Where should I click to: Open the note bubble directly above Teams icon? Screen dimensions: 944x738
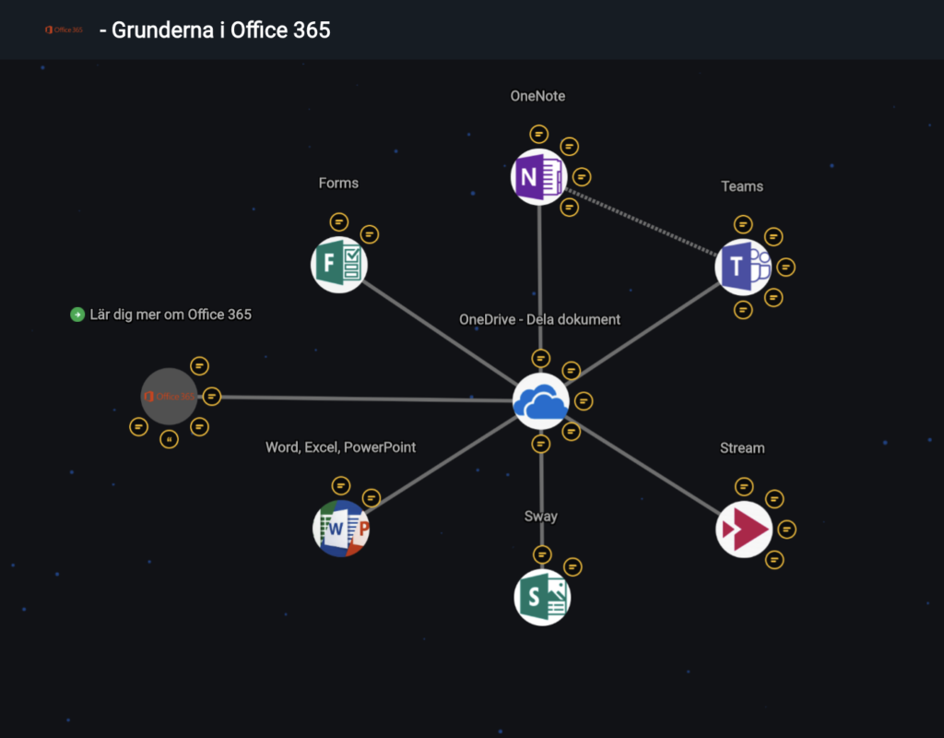tap(743, 224)
